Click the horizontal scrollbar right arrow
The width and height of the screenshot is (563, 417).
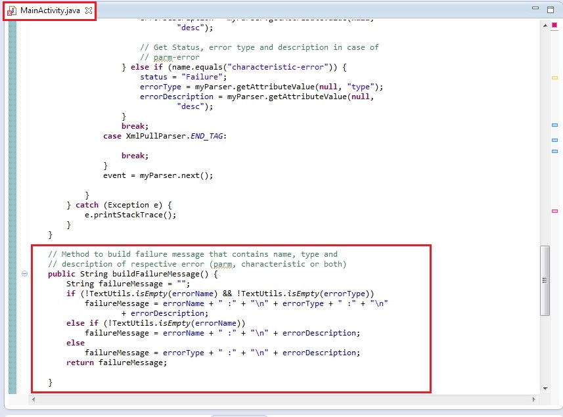click(535, 399)
